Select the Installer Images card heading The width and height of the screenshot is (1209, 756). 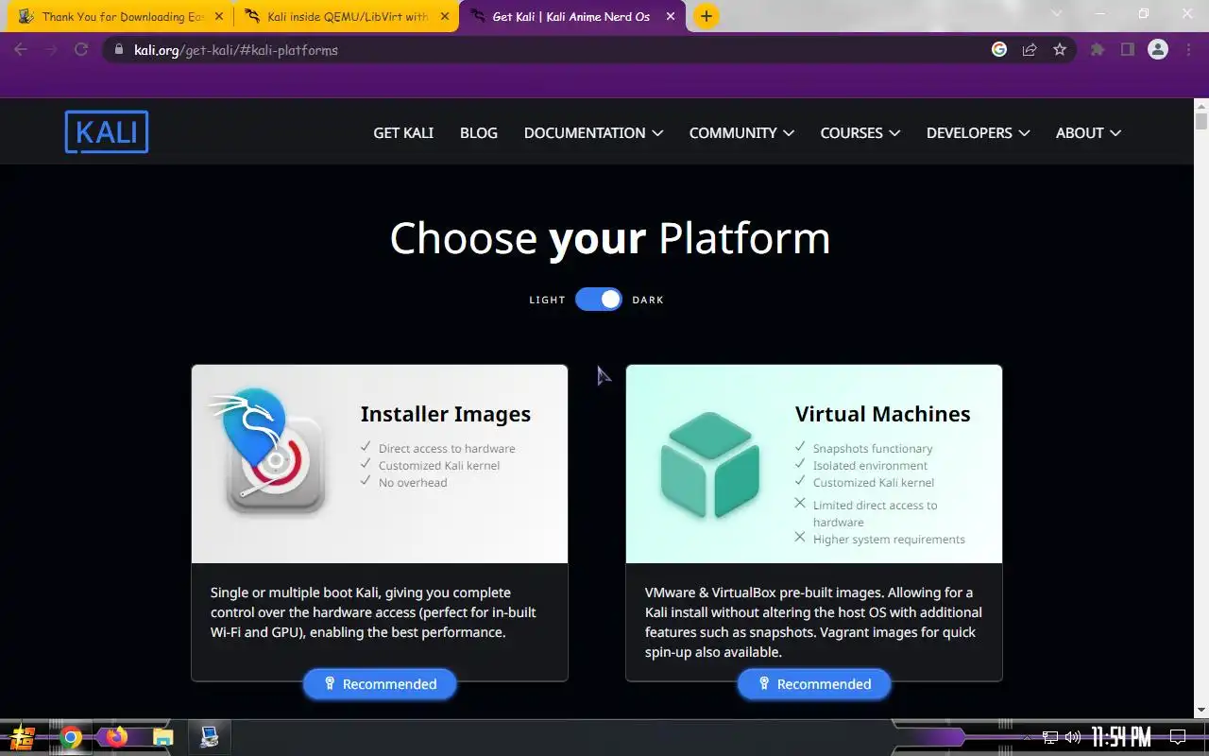pos(445,414)
